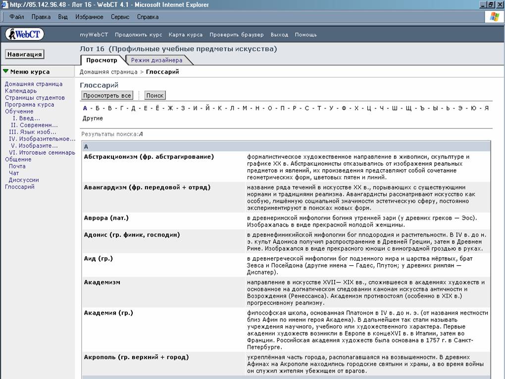
Task: Switch to the Режим дизайнера tab
Action: pos(157,60)
